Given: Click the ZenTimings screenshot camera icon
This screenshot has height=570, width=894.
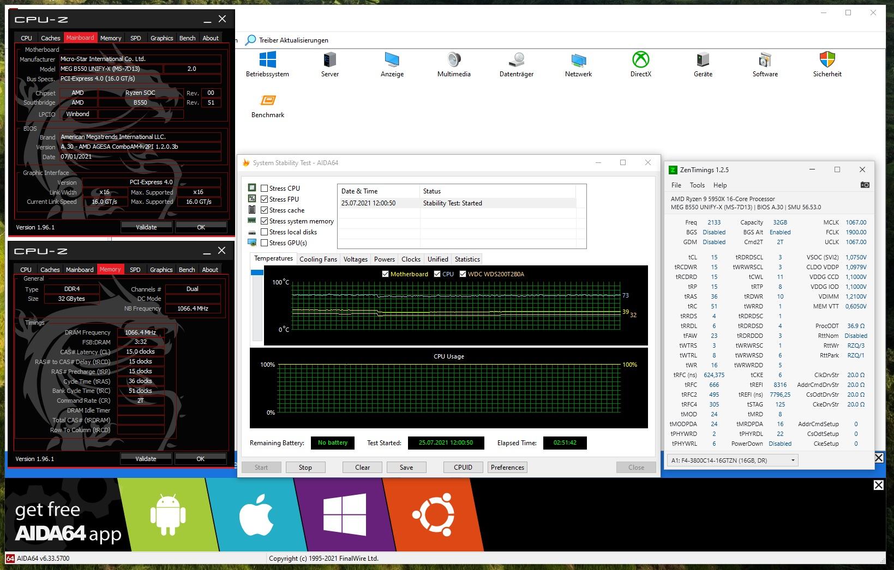Looking at the screenshot, I should (865, 185).
